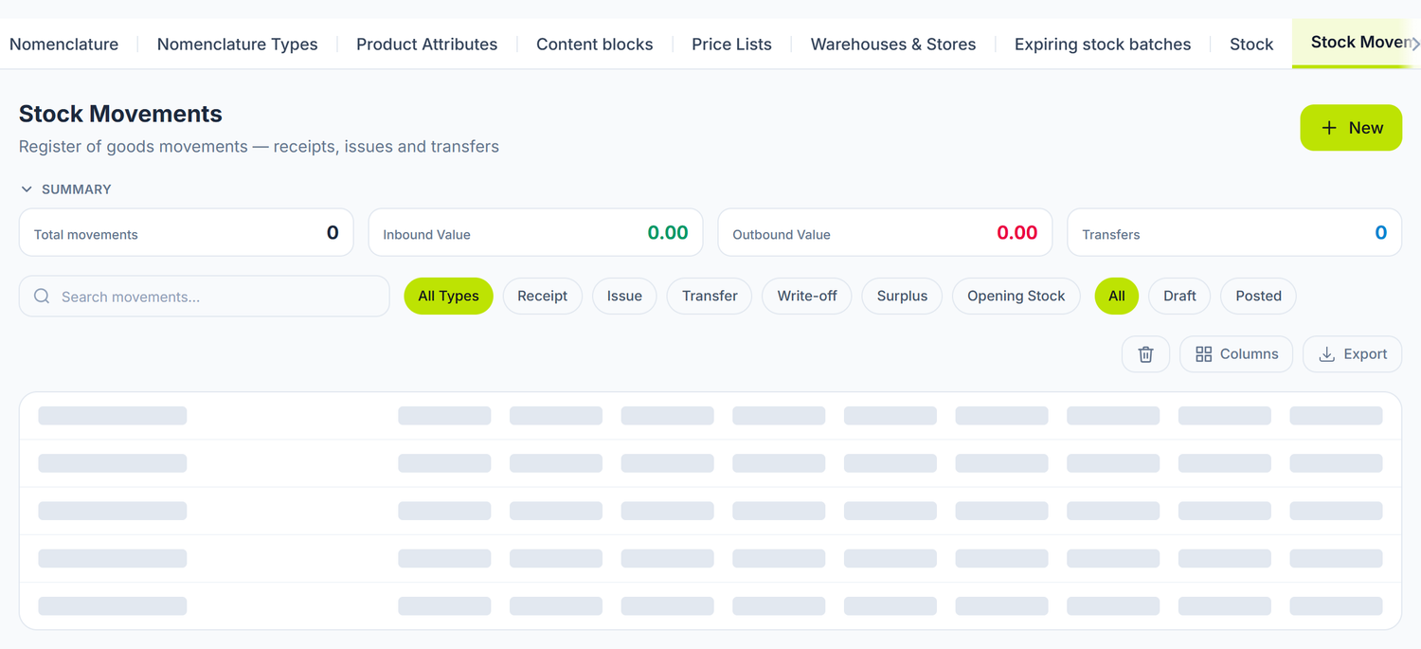Show only Posted movements

coord(1259,297)
